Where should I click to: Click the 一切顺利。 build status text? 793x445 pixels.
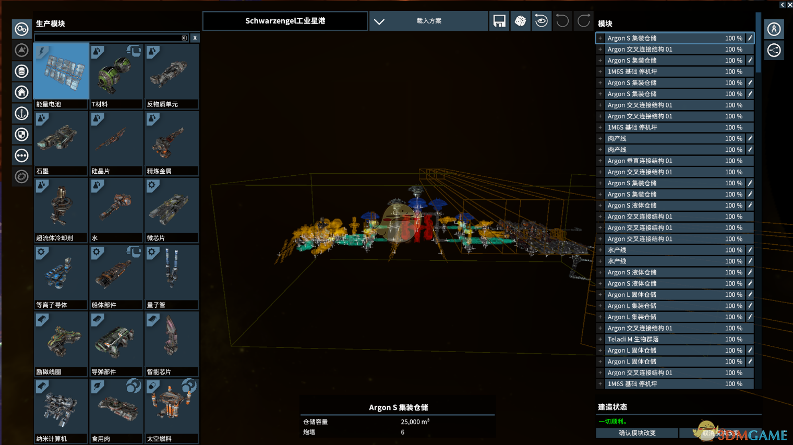click(613, 422)
